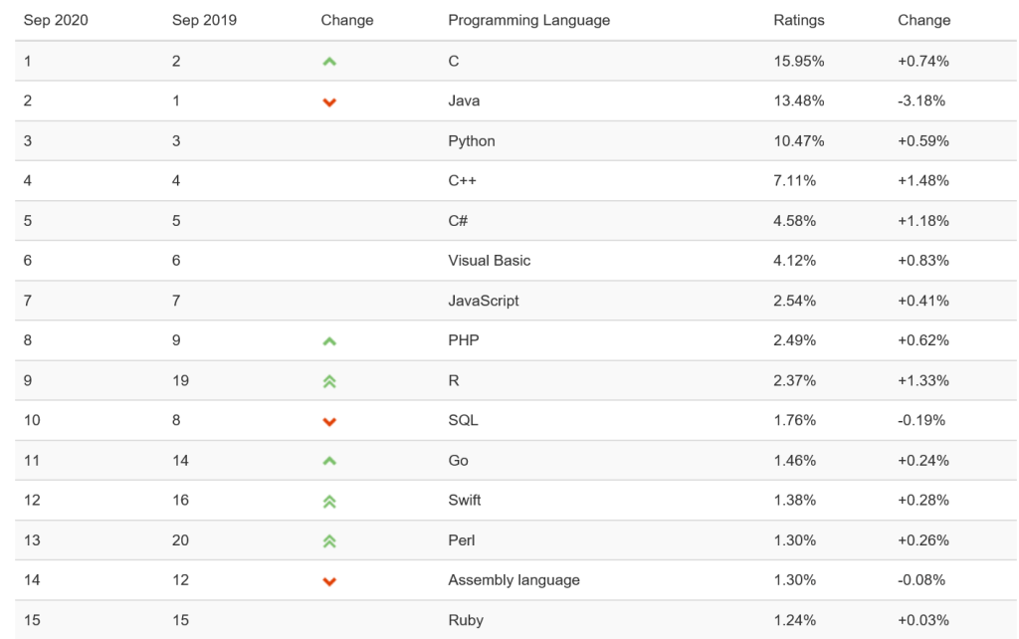Click the Sep 2020 column header
The image size is (1019, 639).
[56, 20]
